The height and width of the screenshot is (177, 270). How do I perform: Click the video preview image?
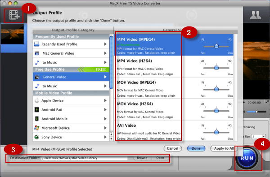256,61
